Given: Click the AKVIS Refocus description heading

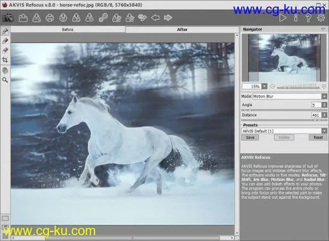Looking at the screenshot, I should 256,158.
